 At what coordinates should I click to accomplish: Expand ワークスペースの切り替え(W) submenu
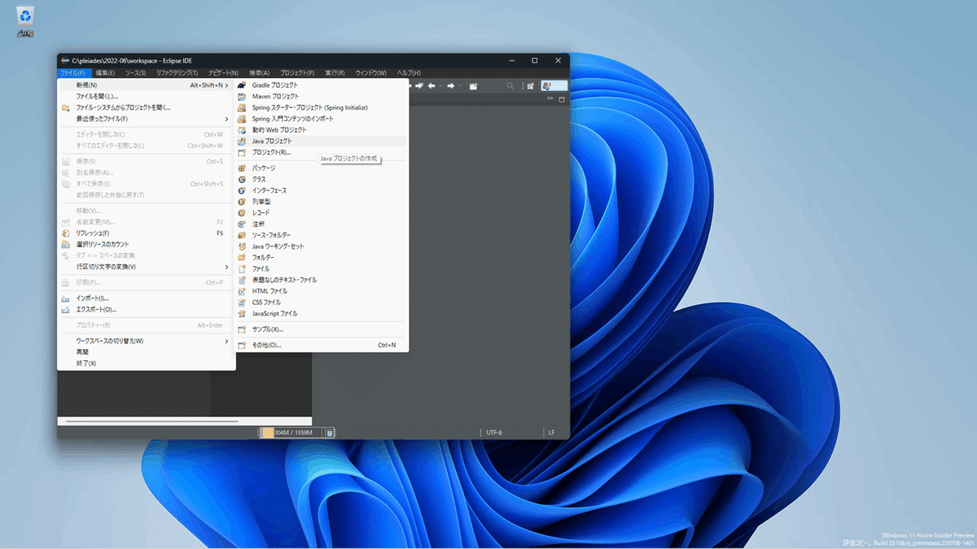coord(147,341)
